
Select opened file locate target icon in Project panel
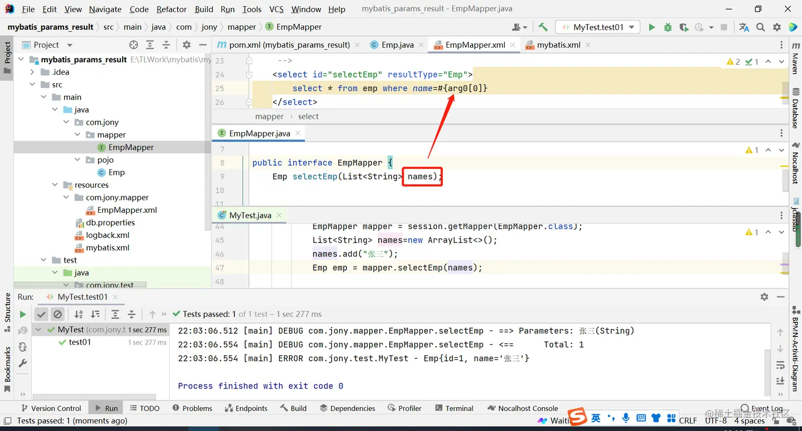tap(134, 45)
